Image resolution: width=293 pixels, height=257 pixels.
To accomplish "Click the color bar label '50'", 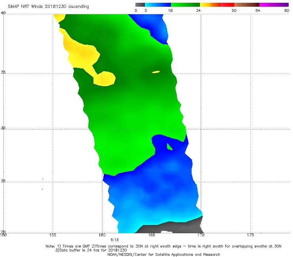I will 234,10.
